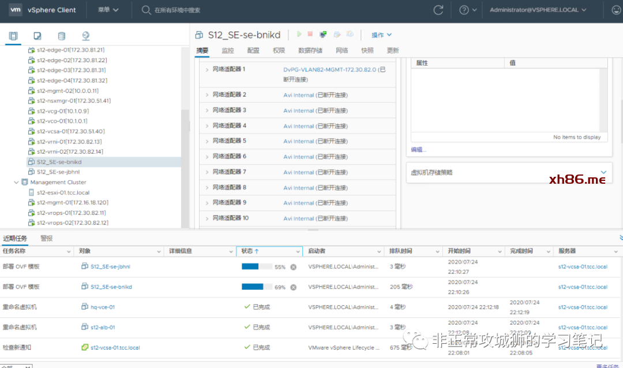Open the Hosts and Clusters inventory view
Screen dimensions: 623x368
coord(13,36)
